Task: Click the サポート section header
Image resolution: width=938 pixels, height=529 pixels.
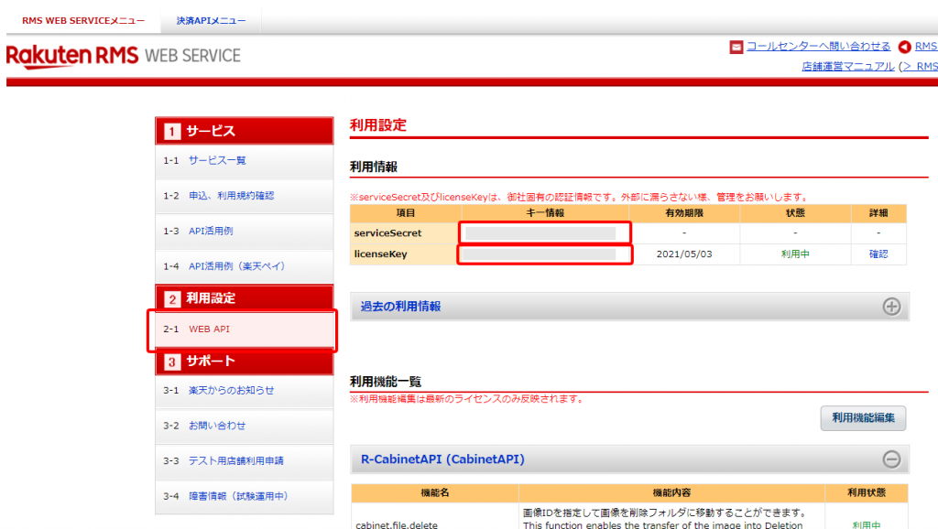Action: (x=244, y=361)
